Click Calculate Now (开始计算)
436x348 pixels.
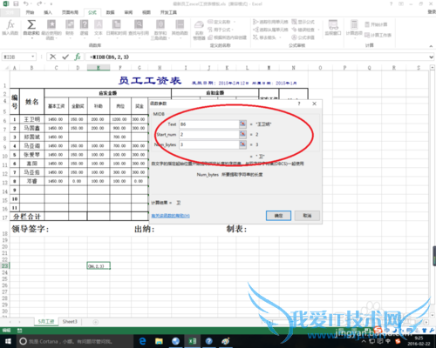tap(376, 24)
